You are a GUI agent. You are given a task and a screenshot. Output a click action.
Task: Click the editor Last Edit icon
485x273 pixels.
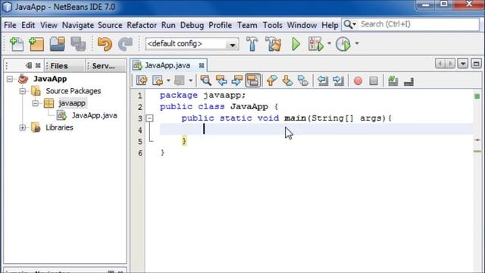142,81
